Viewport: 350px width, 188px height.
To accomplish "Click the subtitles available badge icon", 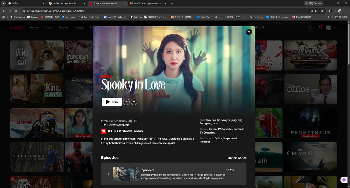I will [x=136, y=121].
